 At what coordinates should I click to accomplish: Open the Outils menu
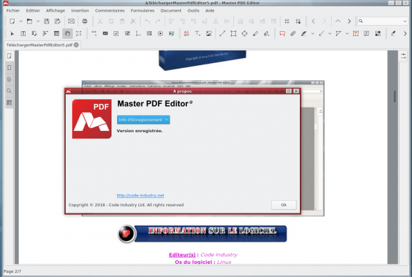[x=193, y=10]
